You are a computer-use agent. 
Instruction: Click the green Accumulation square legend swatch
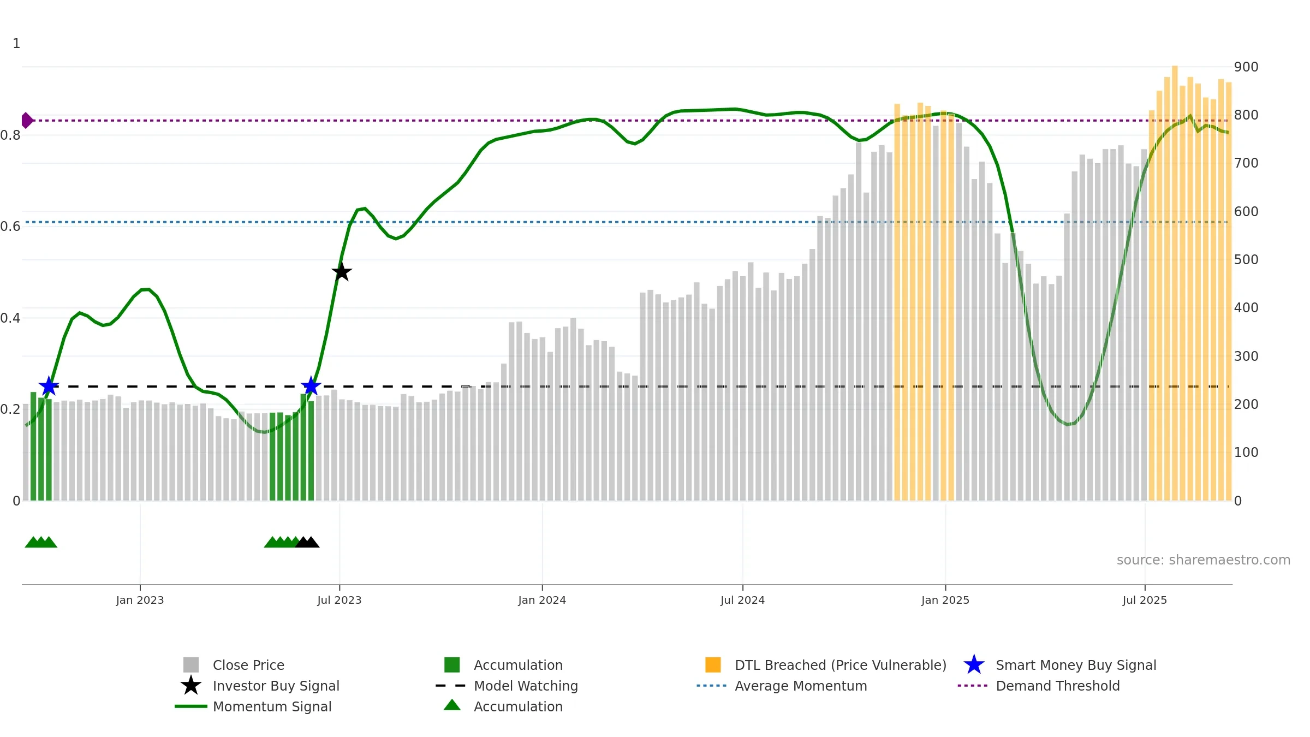[452, 665]
